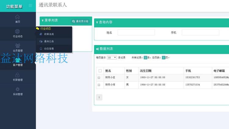Open 客户管理 sidebar item

18,62
